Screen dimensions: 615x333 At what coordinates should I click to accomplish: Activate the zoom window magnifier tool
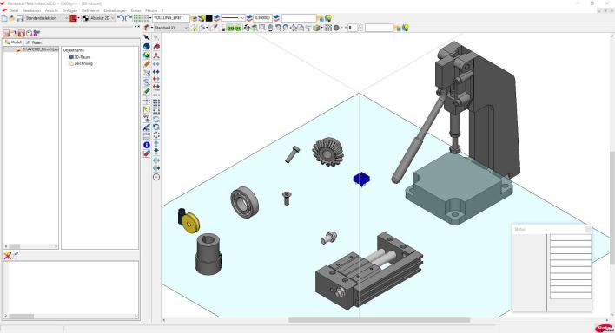click(262, 28)
